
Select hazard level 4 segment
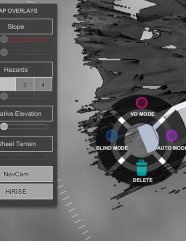coord(43,84)
